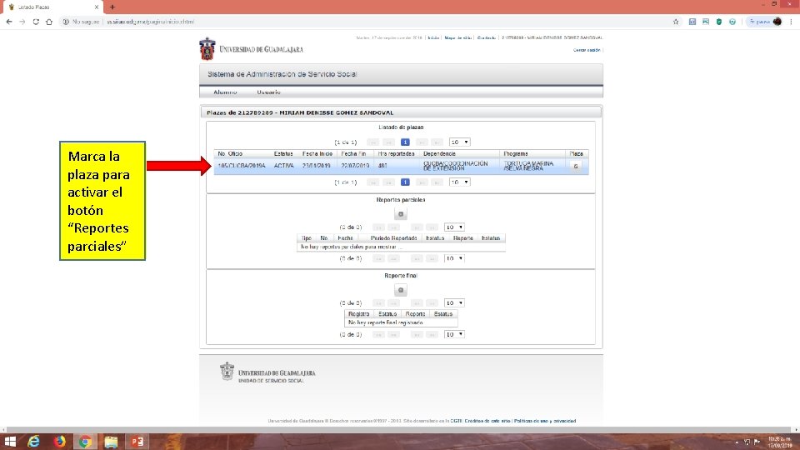Open the rows dropdown above the Reportes parciales table
Image resolution: width=800 pixels, height=450 pixels.
[x=454, y=227]
